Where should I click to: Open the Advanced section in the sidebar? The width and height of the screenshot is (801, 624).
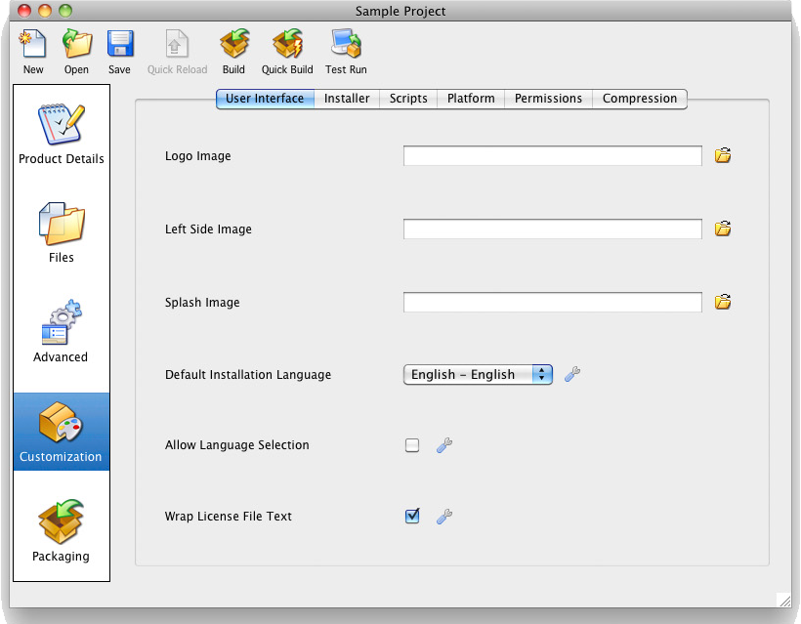coord(62,331)
